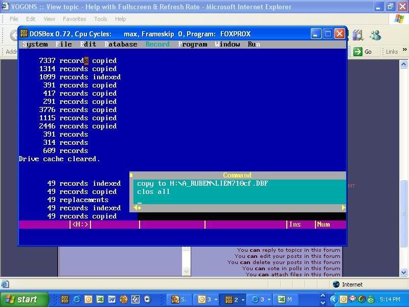Launch Internet Explorer from quick launch

[x=77, y=299]
